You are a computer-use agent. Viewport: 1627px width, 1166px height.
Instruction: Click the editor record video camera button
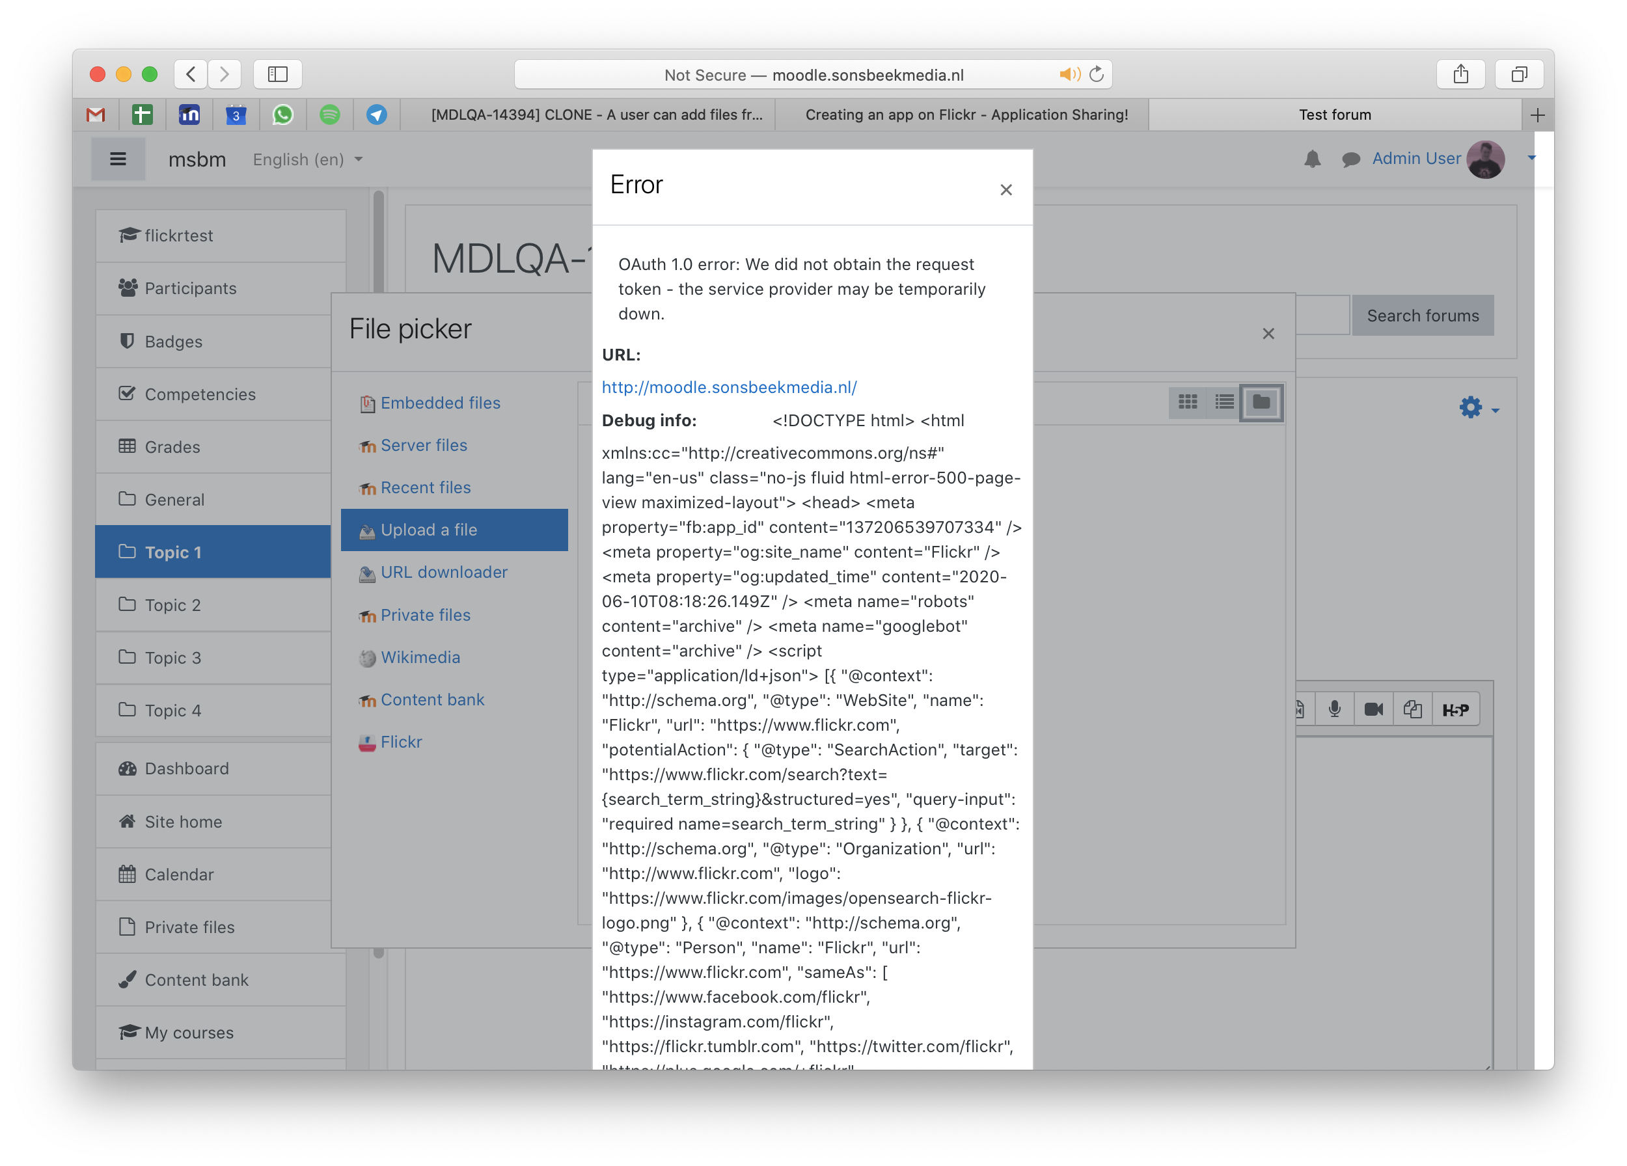click(x=1374, y=709)
